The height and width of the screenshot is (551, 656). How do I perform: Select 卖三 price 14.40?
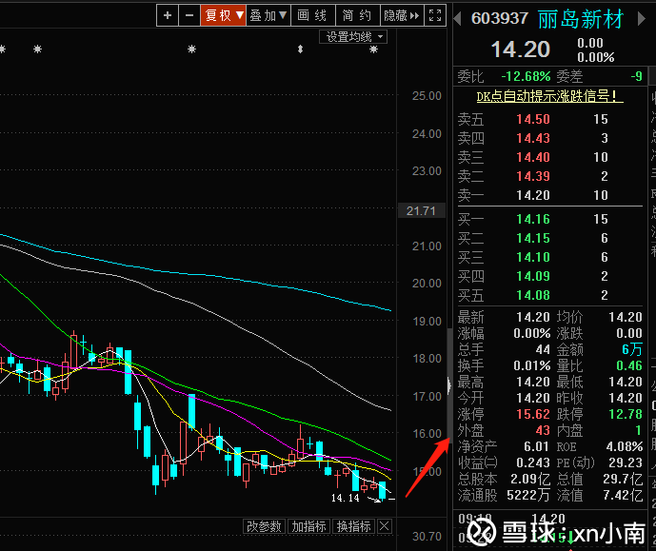coord(533,157)
